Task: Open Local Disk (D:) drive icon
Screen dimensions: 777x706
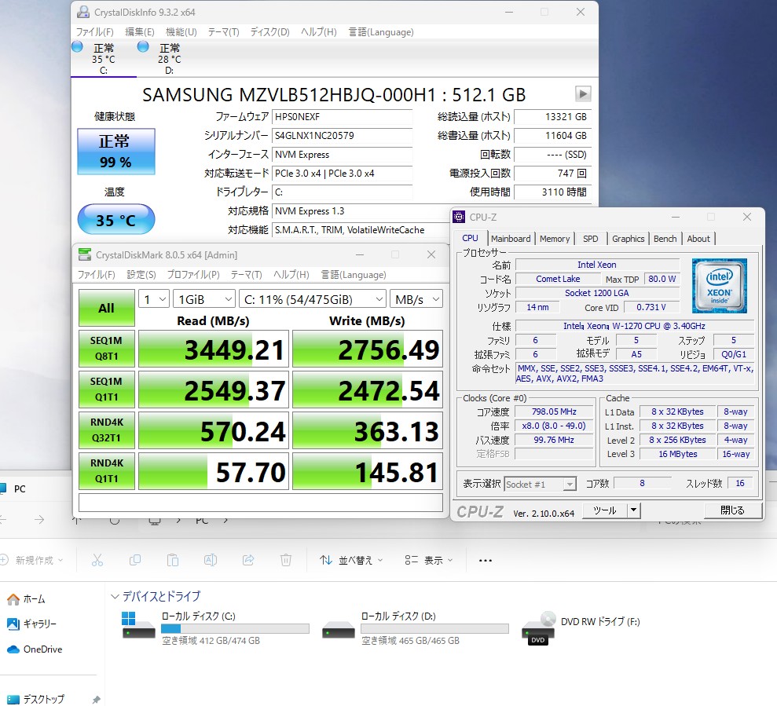Action: click(x=339, y=631)
